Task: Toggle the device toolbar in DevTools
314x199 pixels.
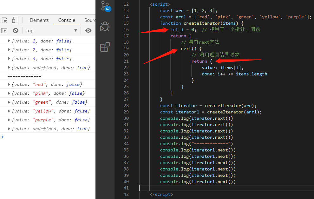Action: (x=15, y=20)
